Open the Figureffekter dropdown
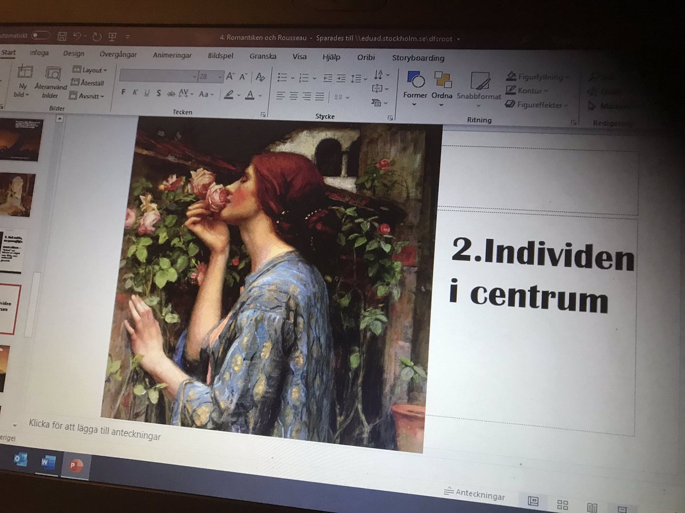 tap(537, 104)
